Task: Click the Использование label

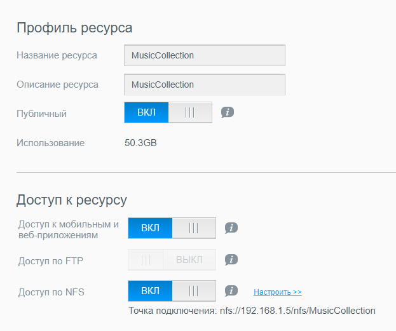Action: pos(50,143)
